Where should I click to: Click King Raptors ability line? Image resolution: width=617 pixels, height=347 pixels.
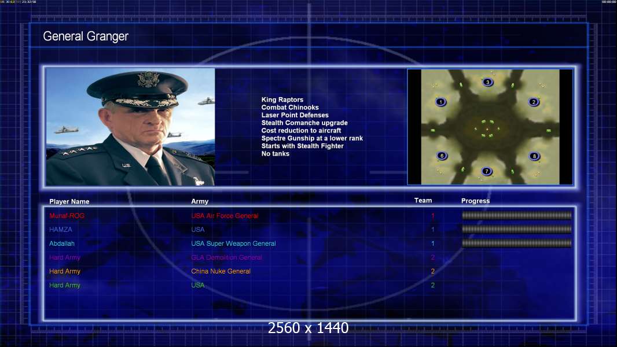click(282, 100)
